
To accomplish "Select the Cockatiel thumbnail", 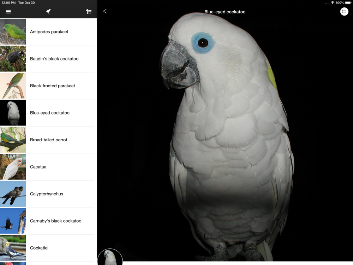I will 13,248.
